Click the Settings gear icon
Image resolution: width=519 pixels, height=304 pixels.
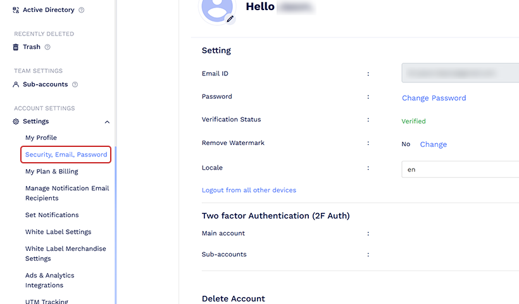pyautogui.click(x=16, y=122)
